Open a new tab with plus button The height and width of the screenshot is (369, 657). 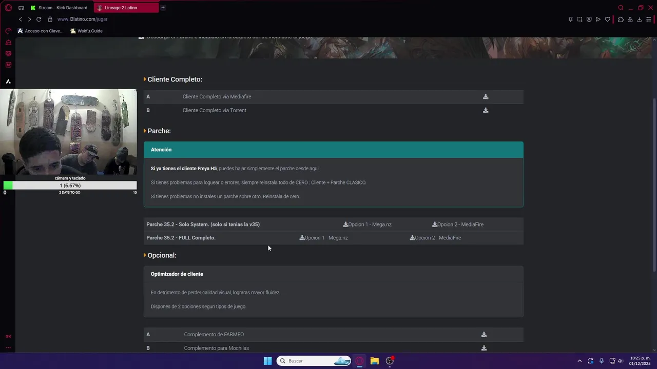point(163,8)
